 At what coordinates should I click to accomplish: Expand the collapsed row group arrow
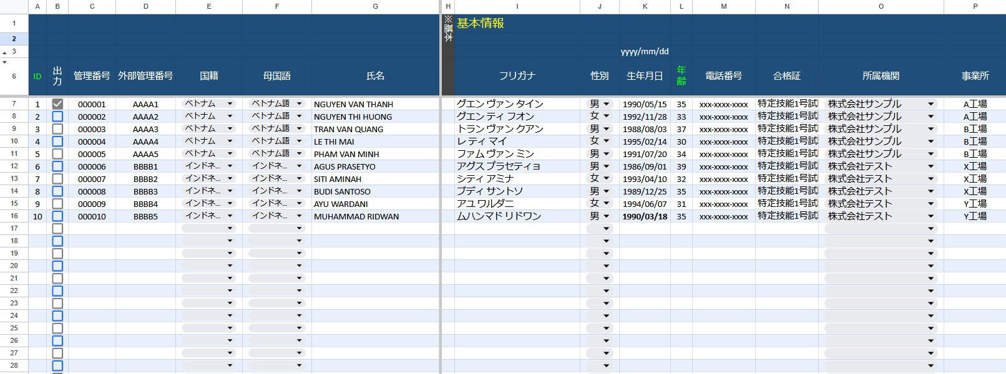click(x=5, y=53)
